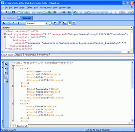Viewport: 135px width, 132px height.
Task: Collapse the Kawasaki row node
Action: pyautogui.click(x=13, y=86)
